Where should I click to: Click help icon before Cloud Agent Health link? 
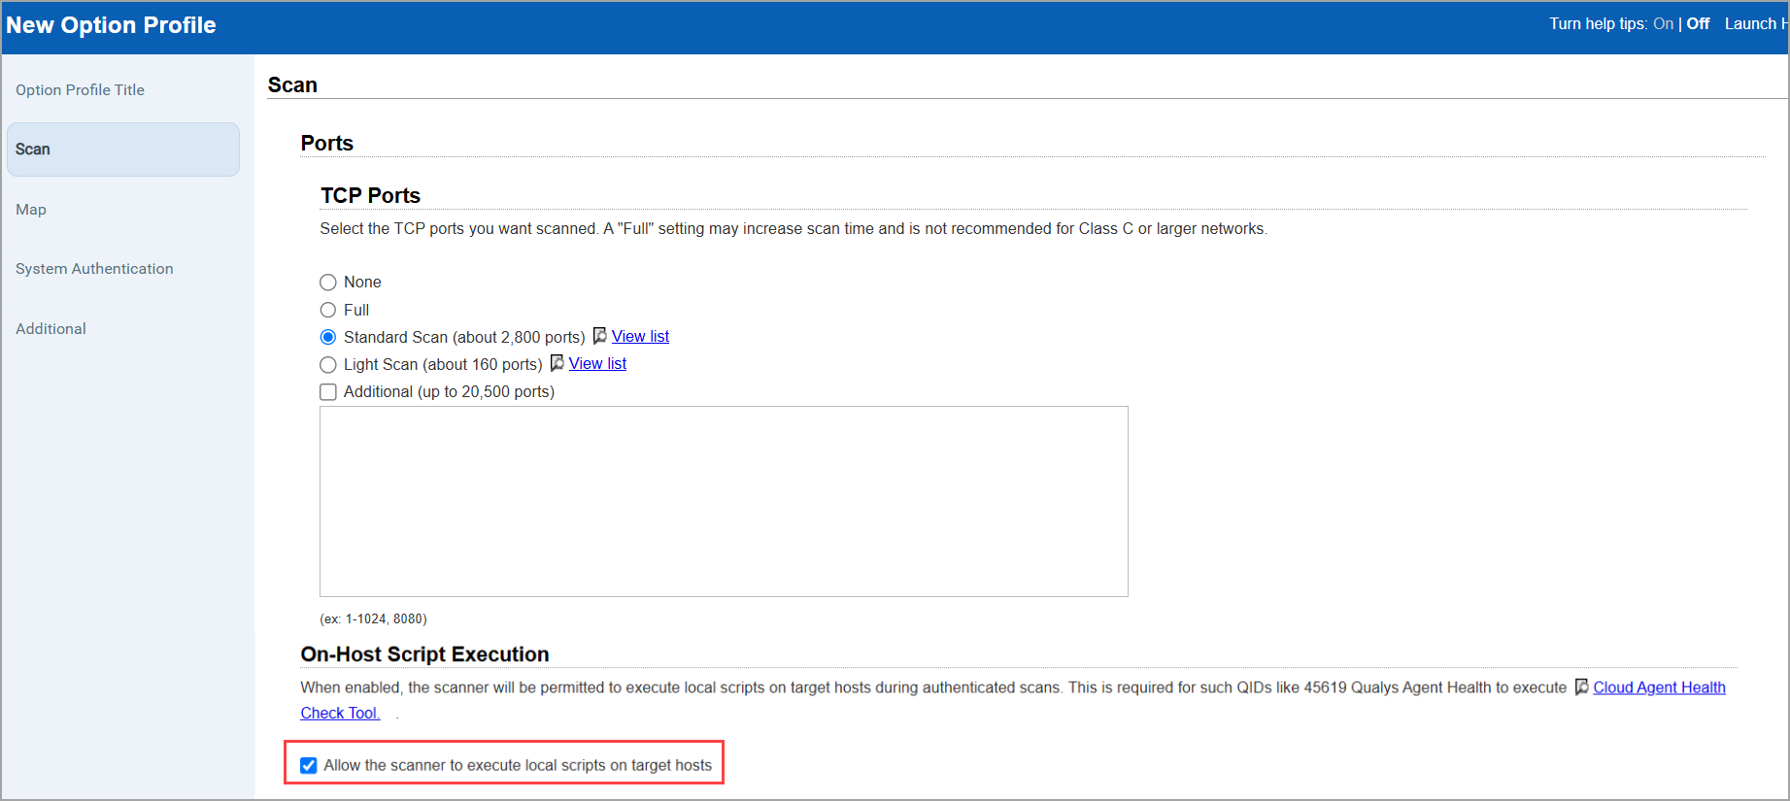tap(1582, 686)
